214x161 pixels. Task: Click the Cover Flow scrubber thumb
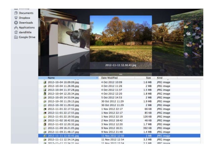(x=162, y=71)
